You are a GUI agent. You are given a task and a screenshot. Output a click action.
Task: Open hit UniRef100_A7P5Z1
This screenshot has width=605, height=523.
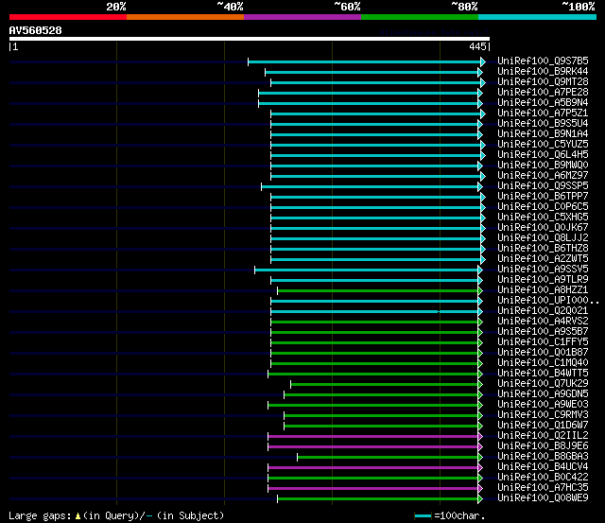point(543,113)
